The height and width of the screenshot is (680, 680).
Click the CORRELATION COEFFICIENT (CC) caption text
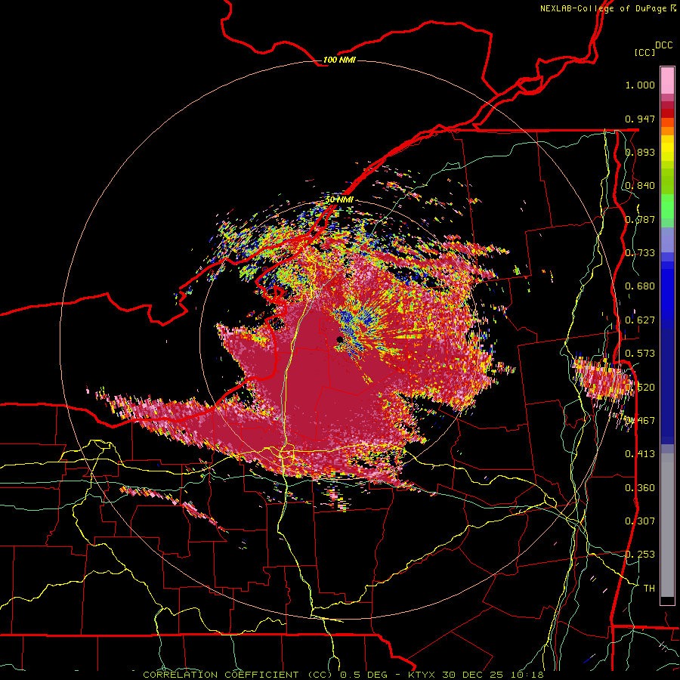pos(237,675)
